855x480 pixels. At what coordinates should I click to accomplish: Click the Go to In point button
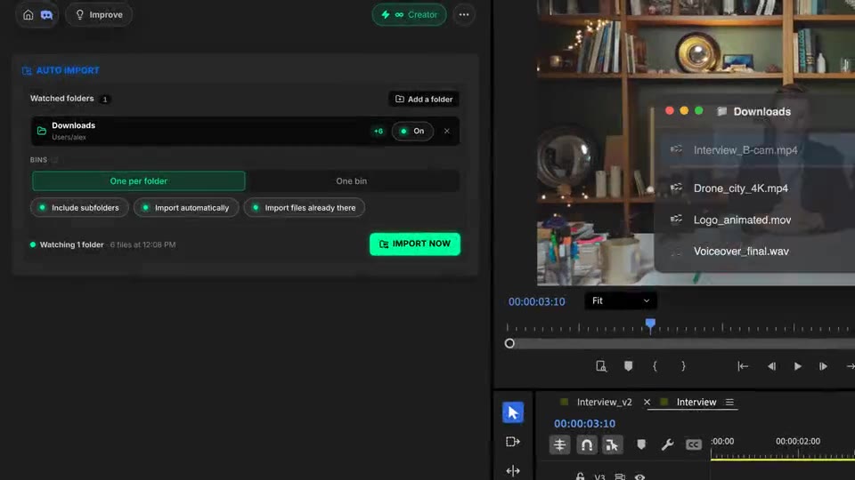pyautogui.click(x=743, y=366)
